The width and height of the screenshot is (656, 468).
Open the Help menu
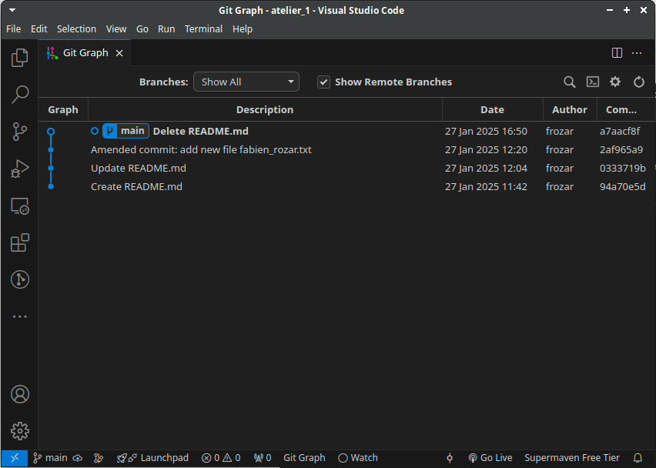pos(243,28)
